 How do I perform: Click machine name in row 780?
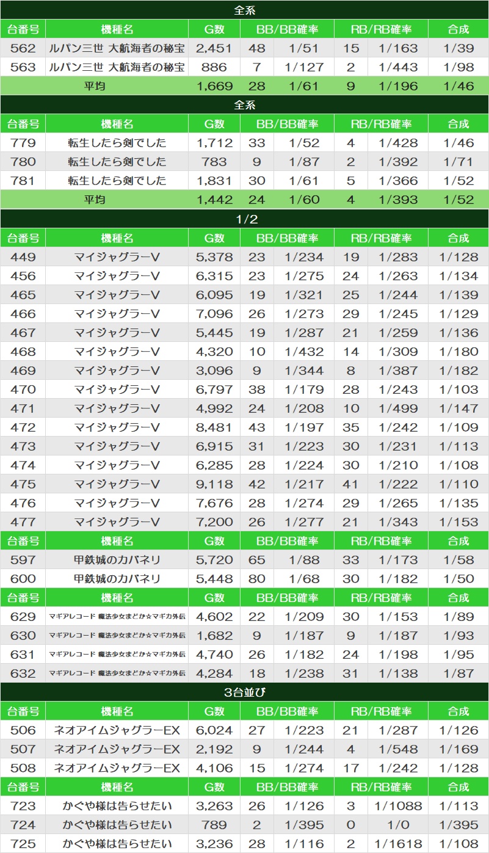click(x=117, y=162)
